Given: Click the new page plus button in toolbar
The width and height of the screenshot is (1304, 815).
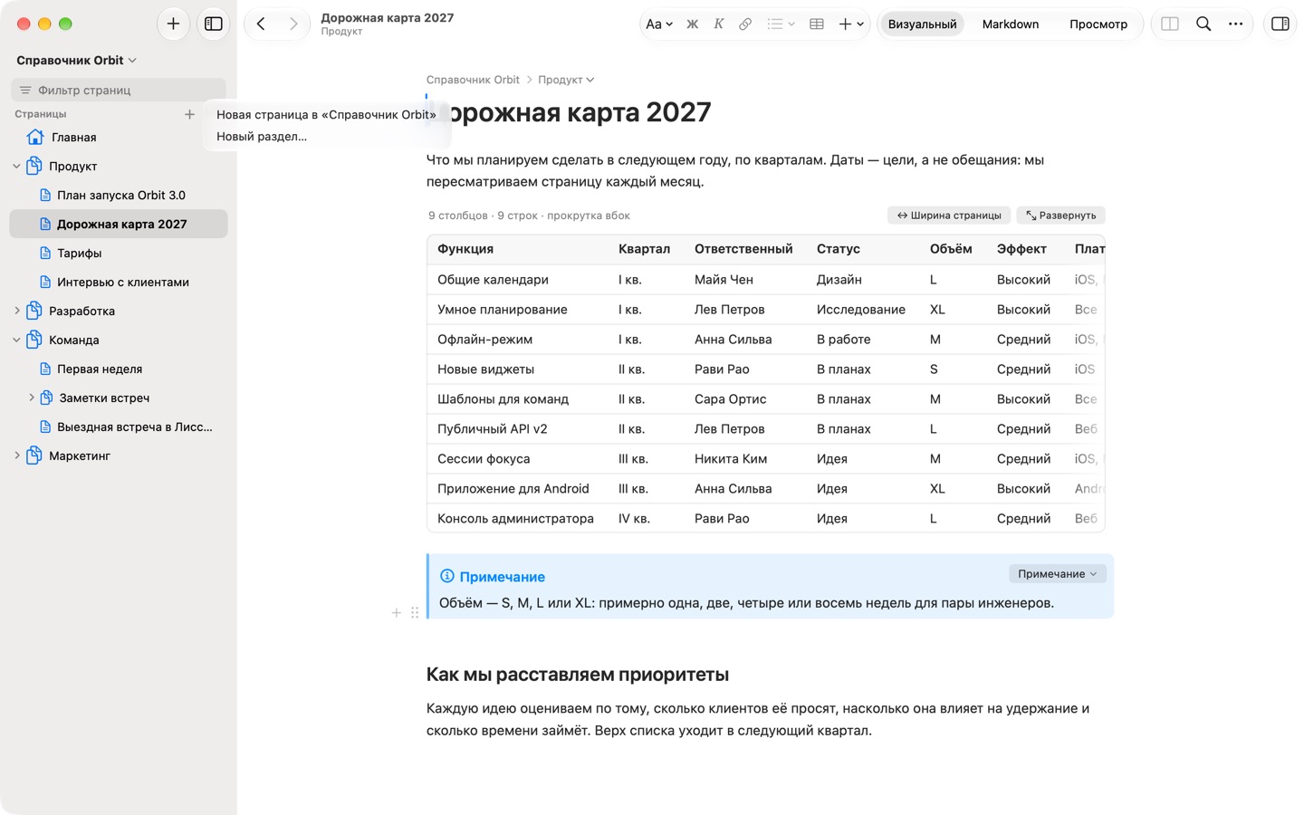Looking at the screenshot, I should [x=173, y=24].
